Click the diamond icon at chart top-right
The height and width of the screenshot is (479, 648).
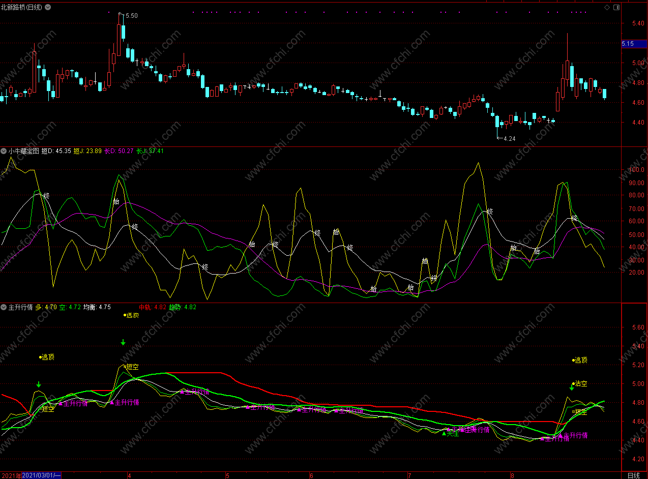click(607, 7)
